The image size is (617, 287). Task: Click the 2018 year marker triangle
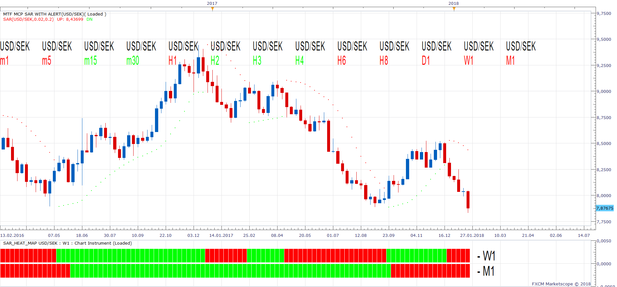(x=454, y=9)
